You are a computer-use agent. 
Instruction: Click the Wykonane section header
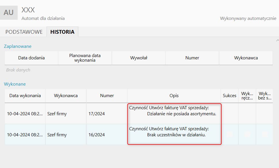pos(15,84)
